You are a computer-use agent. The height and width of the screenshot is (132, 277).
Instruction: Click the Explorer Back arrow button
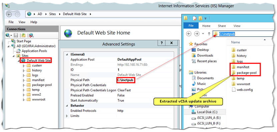pyautogui.click(x=189, y=34)
